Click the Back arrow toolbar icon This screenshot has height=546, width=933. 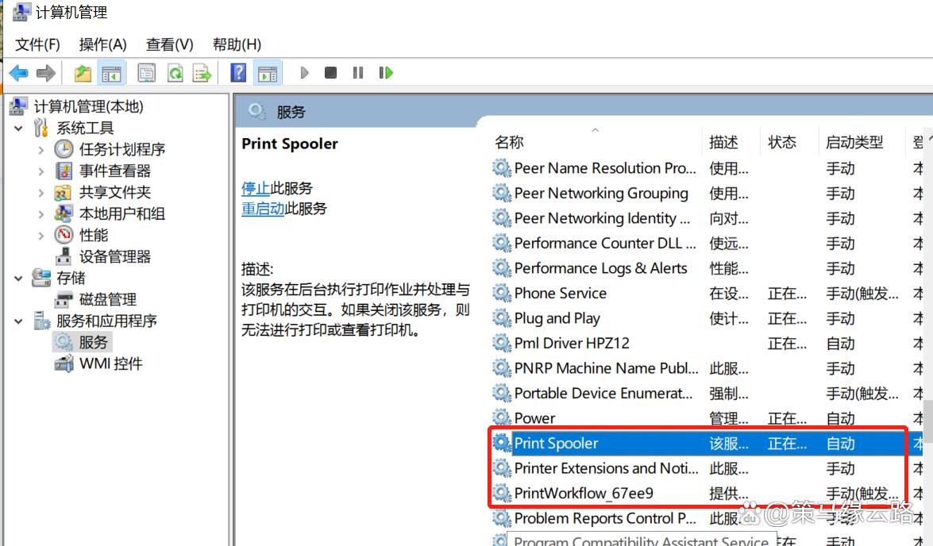18,73
